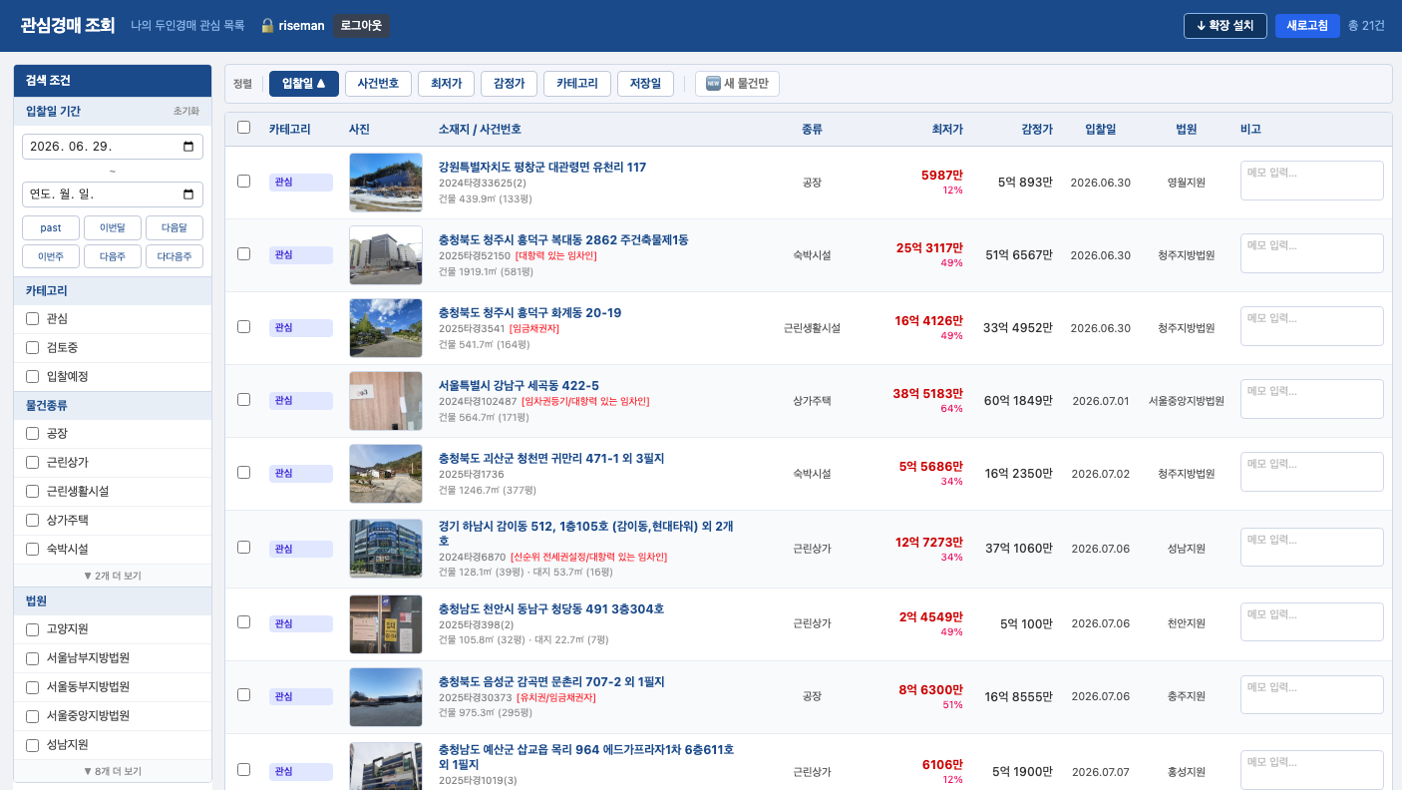Viewport: 1402px width, 790px height.
Task: Sort the list by 최저가
Action: (447, 84)
